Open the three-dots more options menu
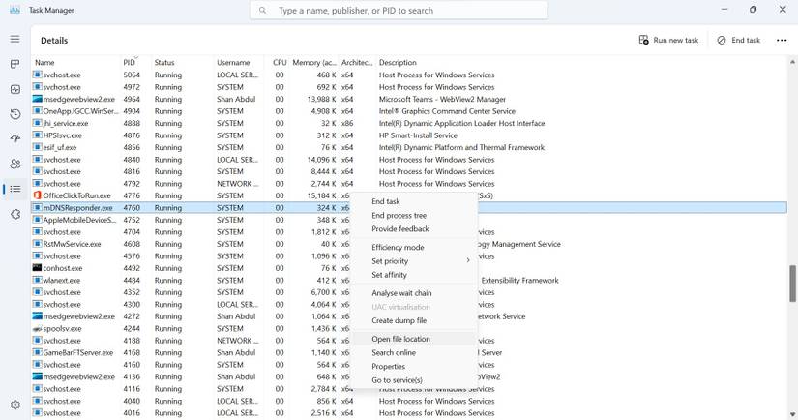 click(782, 41)
